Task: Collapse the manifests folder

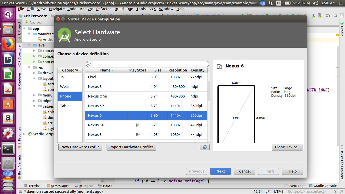Action: (29, 34)
